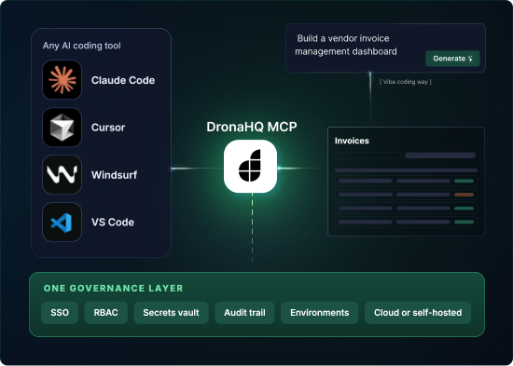Click the DronaHQ MCP title

(252, 127)
